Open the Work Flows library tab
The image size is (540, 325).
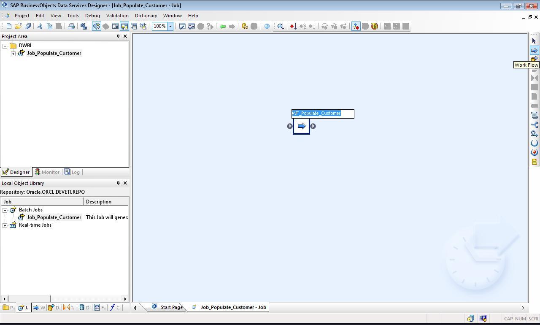39,307
